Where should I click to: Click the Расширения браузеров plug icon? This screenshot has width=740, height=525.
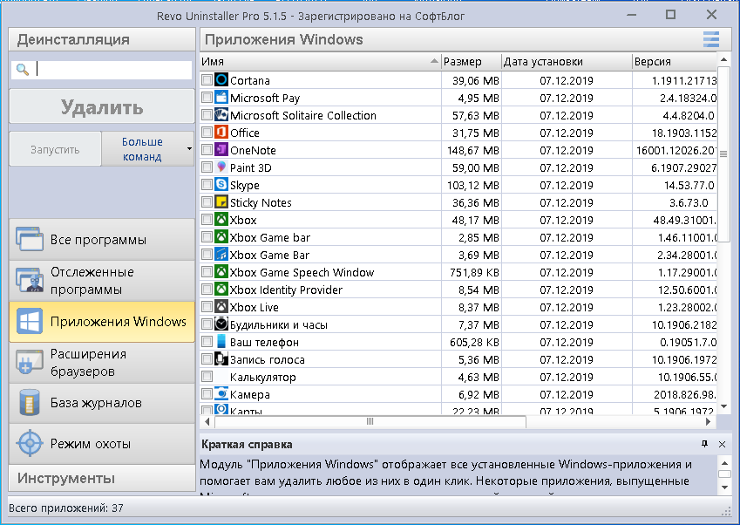pos(30,363)
